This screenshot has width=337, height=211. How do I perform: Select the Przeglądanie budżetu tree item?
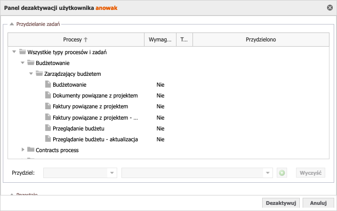[79, 129]
